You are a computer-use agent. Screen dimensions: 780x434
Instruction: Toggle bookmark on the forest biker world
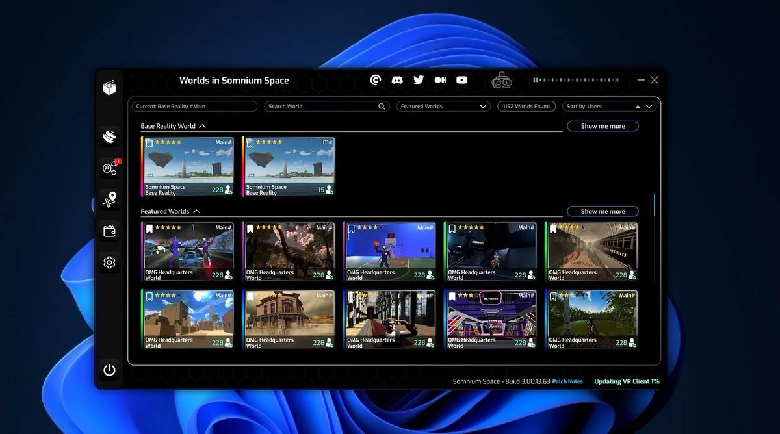[x=553, y=296]
